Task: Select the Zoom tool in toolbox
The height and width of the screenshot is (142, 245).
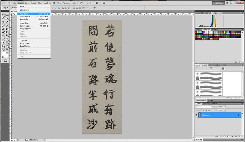Action: coord(7,49)
